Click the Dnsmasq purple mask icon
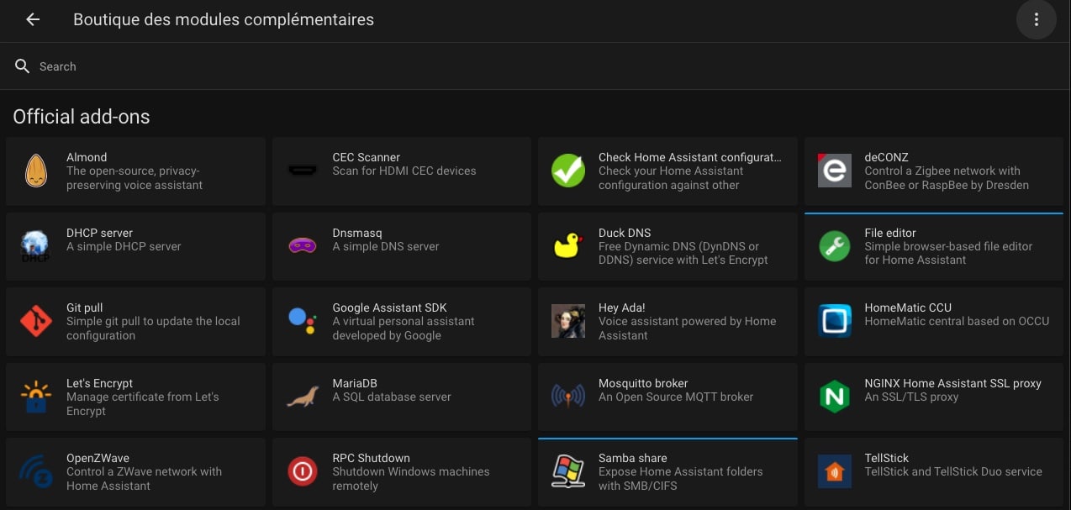The image size is (1071, 510). (x=302, y=246)
